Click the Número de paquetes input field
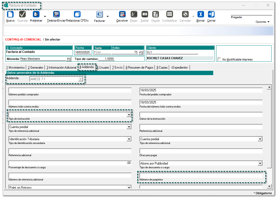Viewport: 277px width, 198px height. (x=201, y=176)
